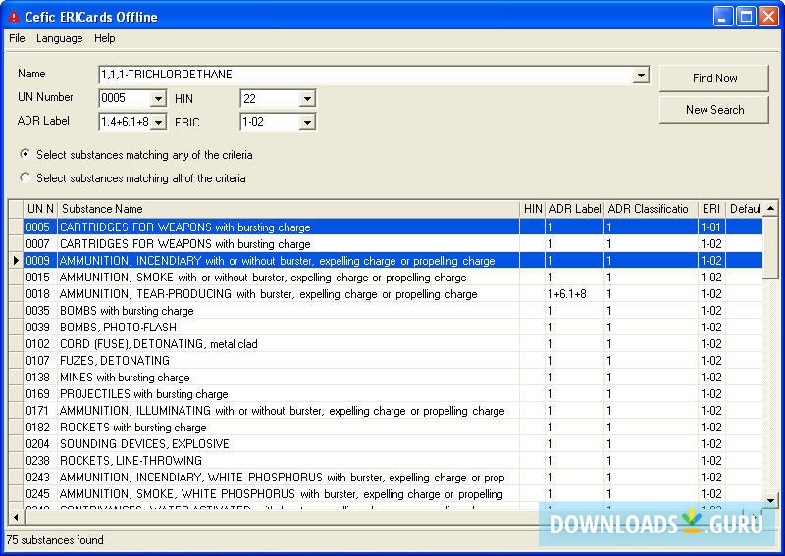Expand the ADR Label dropdown arrow
The width and height of the screenshot is (785, 556).
point(158,122)
